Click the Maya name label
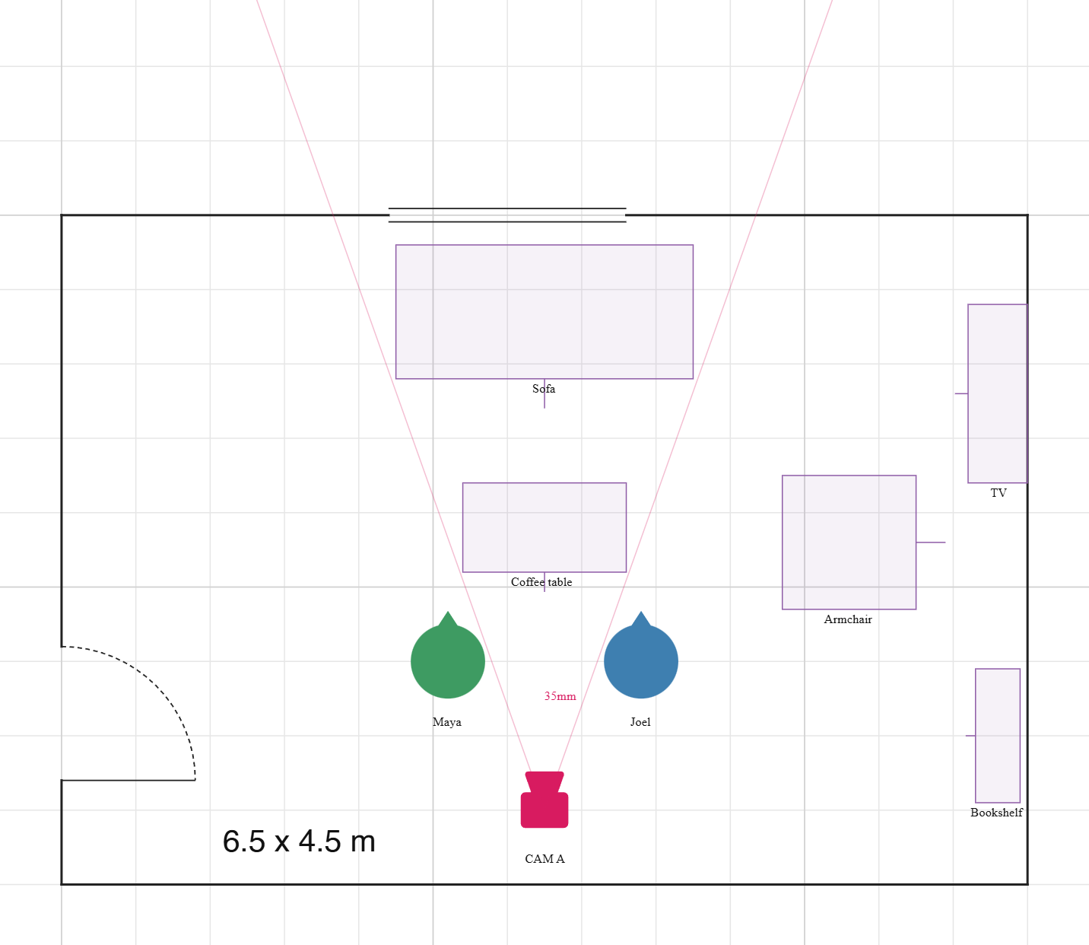Viewport: 1089px width, 945px height. pyautogui.click(x=447, y=722)
